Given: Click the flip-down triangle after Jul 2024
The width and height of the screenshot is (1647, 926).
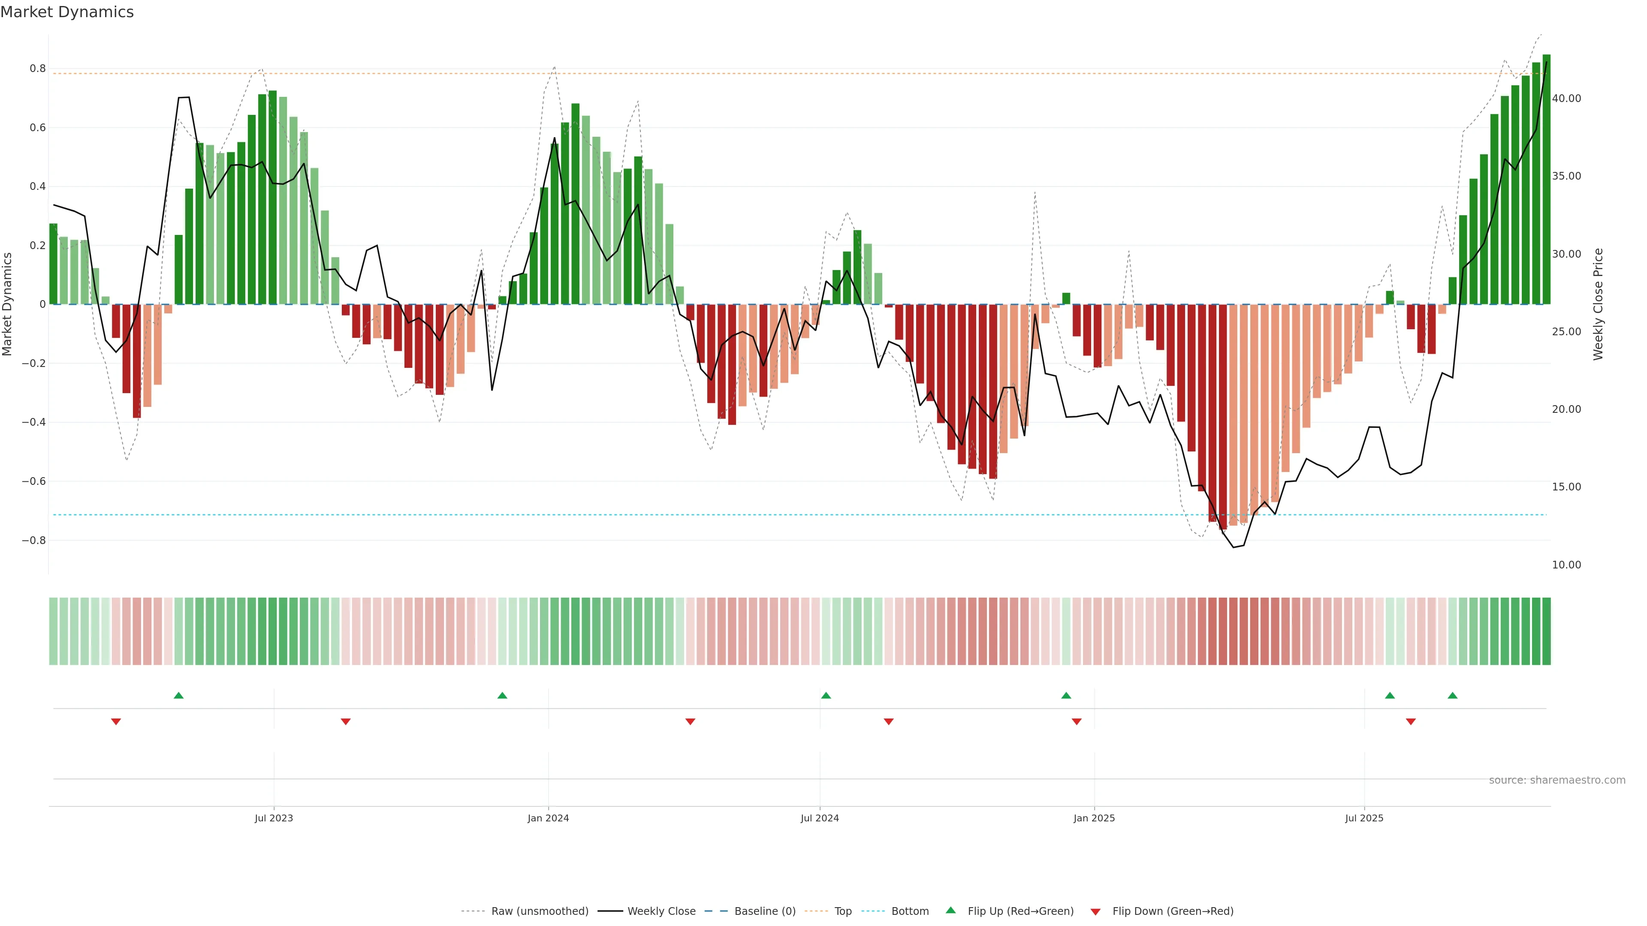Looking at the screenshot, I should coord(888,722).
